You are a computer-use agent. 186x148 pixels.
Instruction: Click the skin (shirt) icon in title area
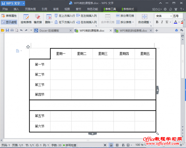(x=176, y=9)
